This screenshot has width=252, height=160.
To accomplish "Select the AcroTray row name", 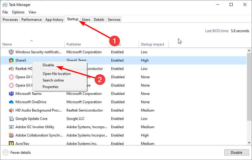I will pos(22,143).
